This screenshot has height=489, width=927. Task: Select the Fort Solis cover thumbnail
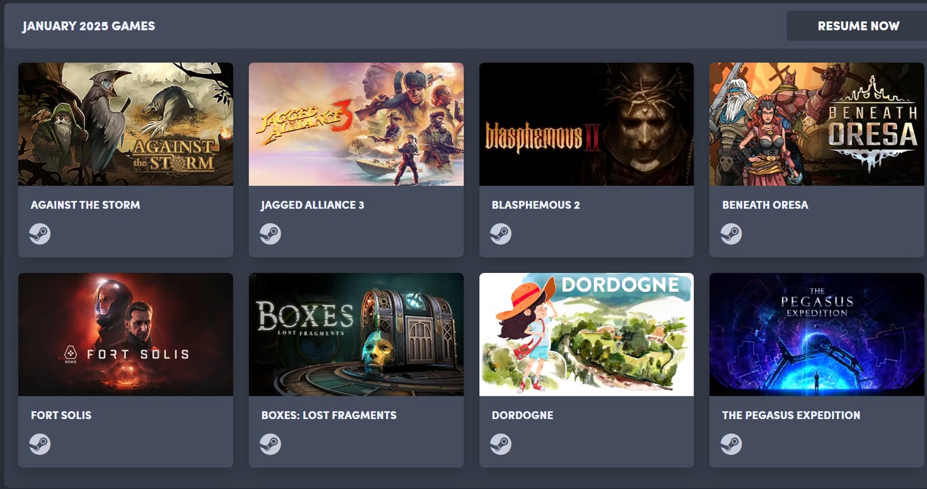[126, 334]
